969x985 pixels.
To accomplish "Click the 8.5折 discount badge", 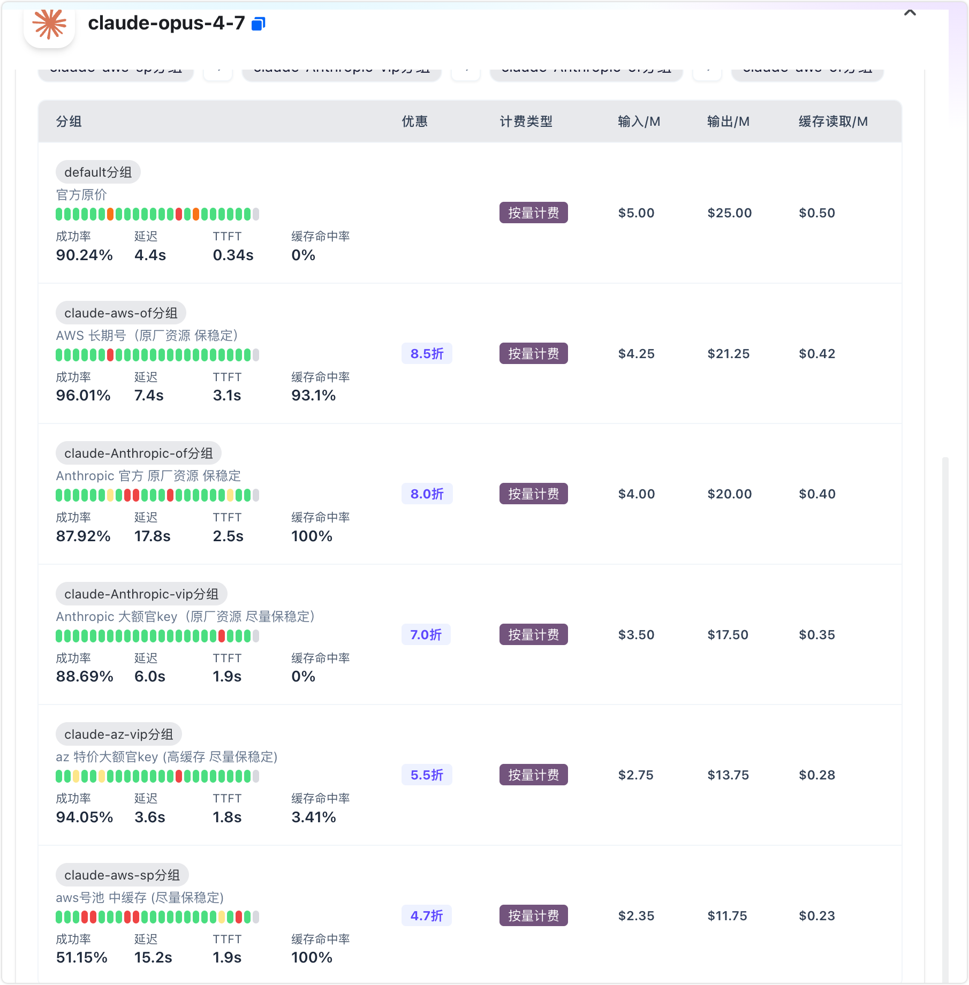I will 427,353.
